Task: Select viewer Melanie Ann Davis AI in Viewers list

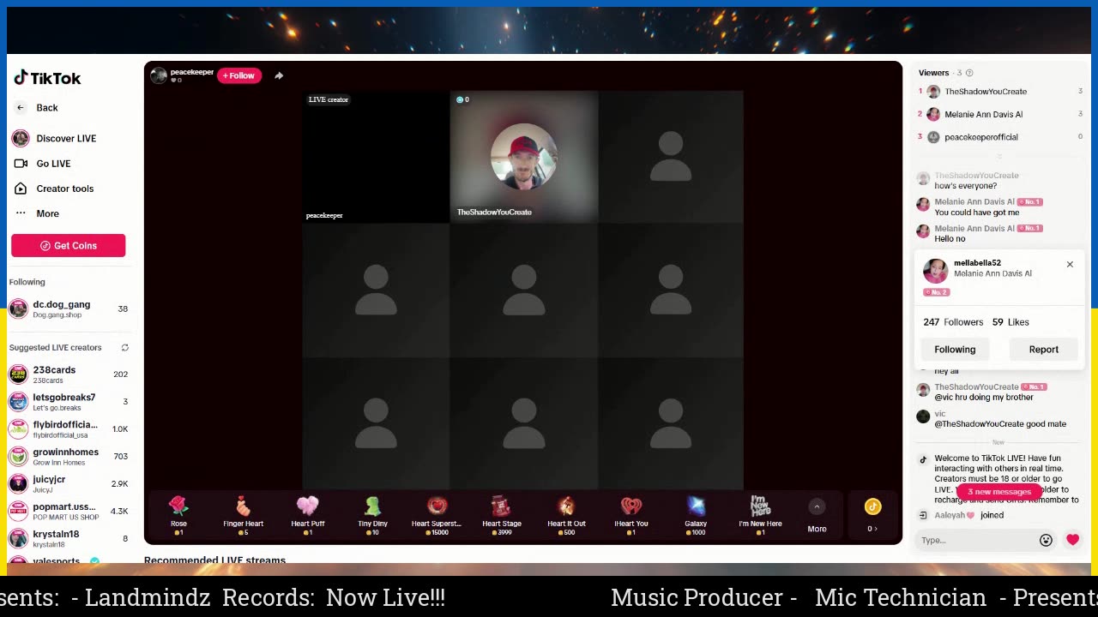Action: (x=1000, y=114)
